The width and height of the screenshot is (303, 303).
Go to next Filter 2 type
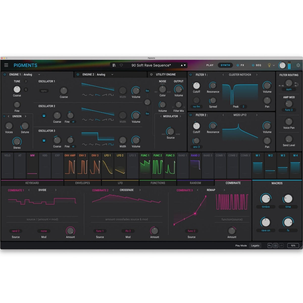tap(257, 115)
